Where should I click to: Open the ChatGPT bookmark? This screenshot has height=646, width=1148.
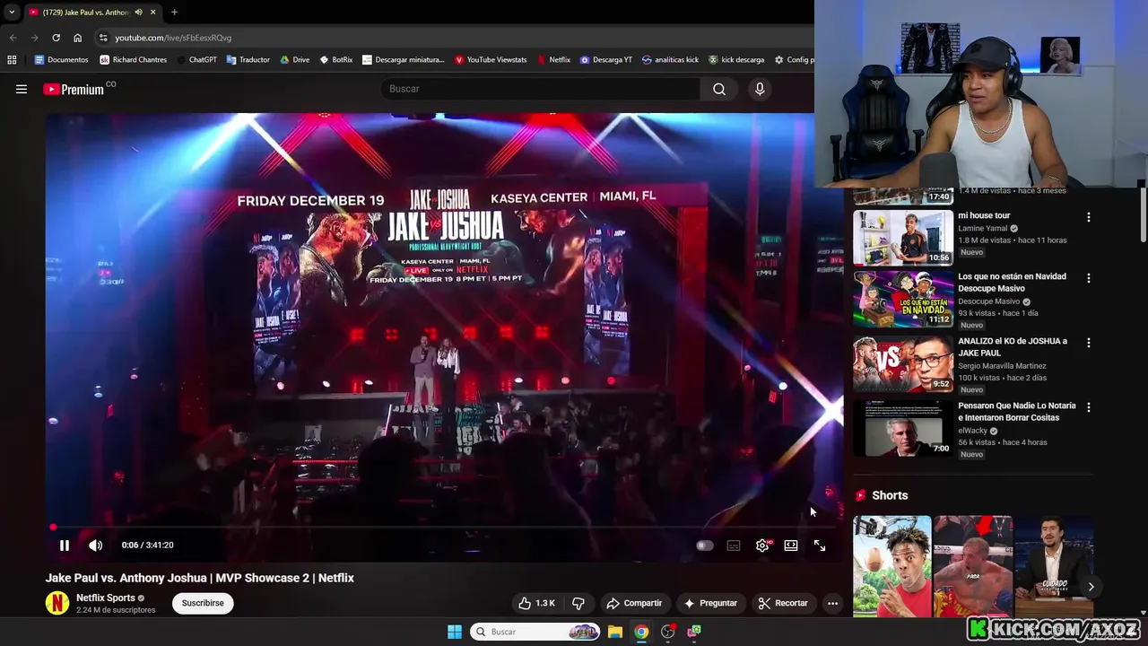[196, 60]
